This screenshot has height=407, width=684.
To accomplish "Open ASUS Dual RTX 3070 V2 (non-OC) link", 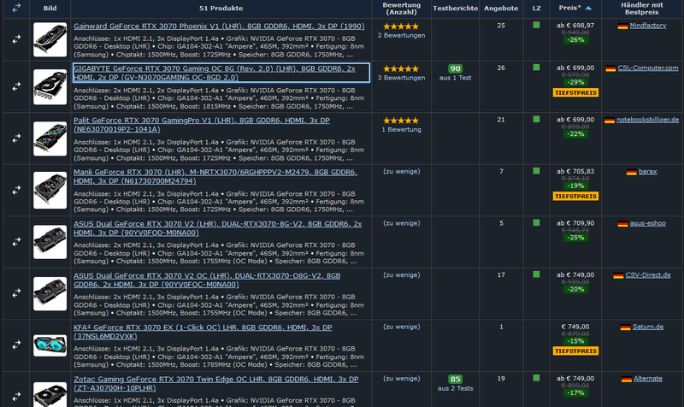I will click(218, 228).
